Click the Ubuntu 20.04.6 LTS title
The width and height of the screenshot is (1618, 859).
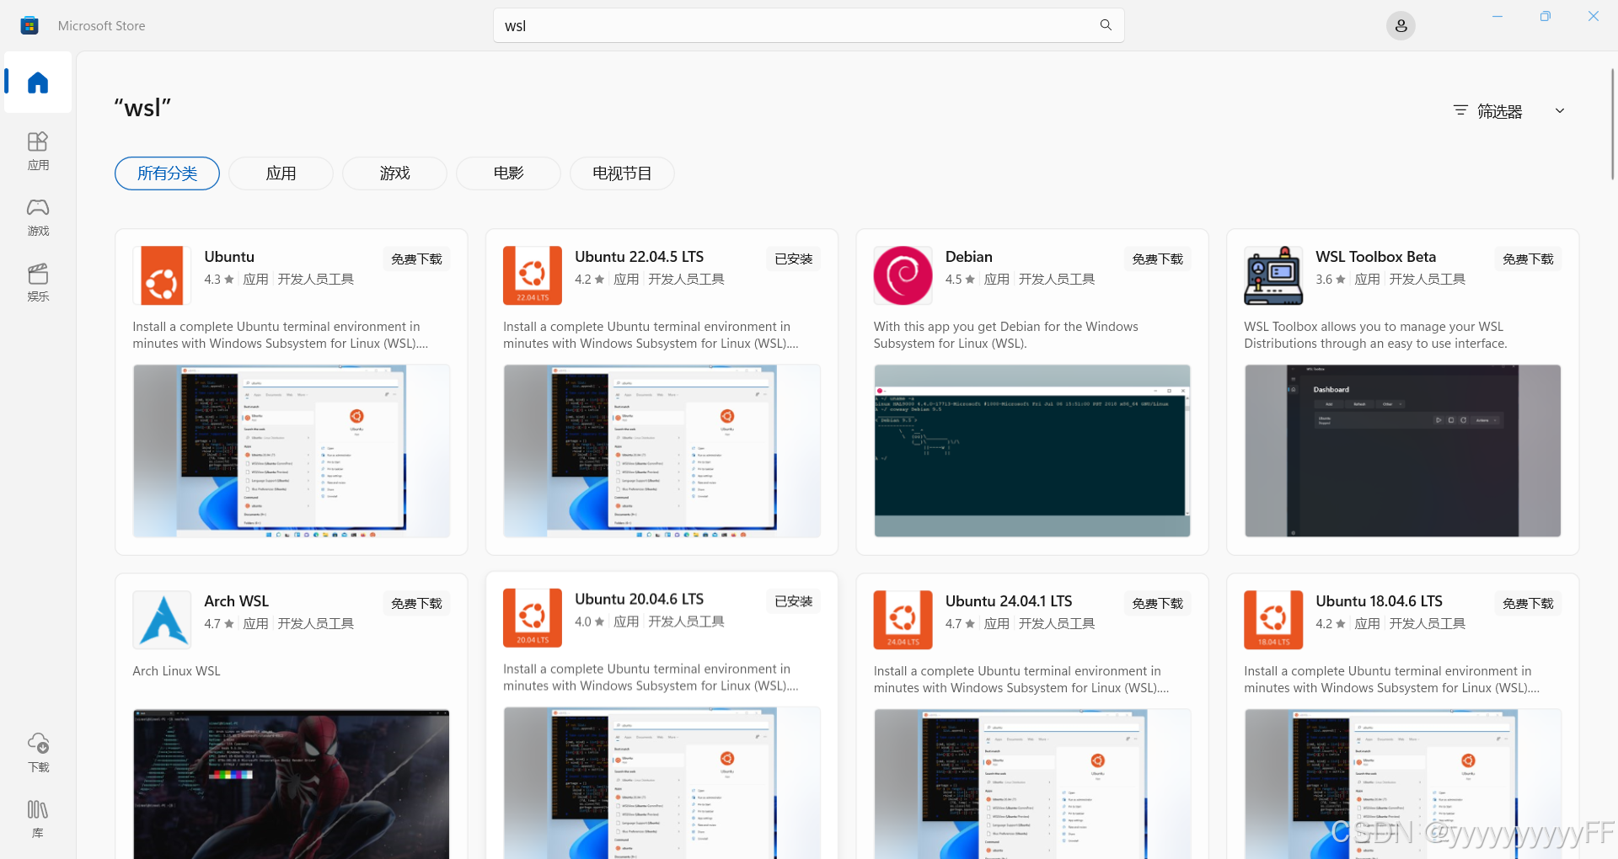(639, 599)
